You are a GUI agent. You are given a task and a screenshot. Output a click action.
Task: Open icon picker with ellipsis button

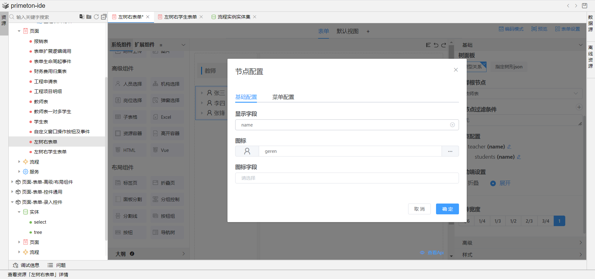(x=450, y=151)
